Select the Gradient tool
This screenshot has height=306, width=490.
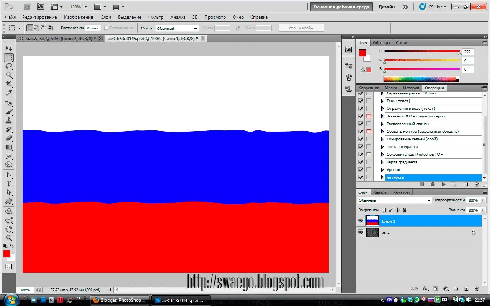[x=9, y=147]
